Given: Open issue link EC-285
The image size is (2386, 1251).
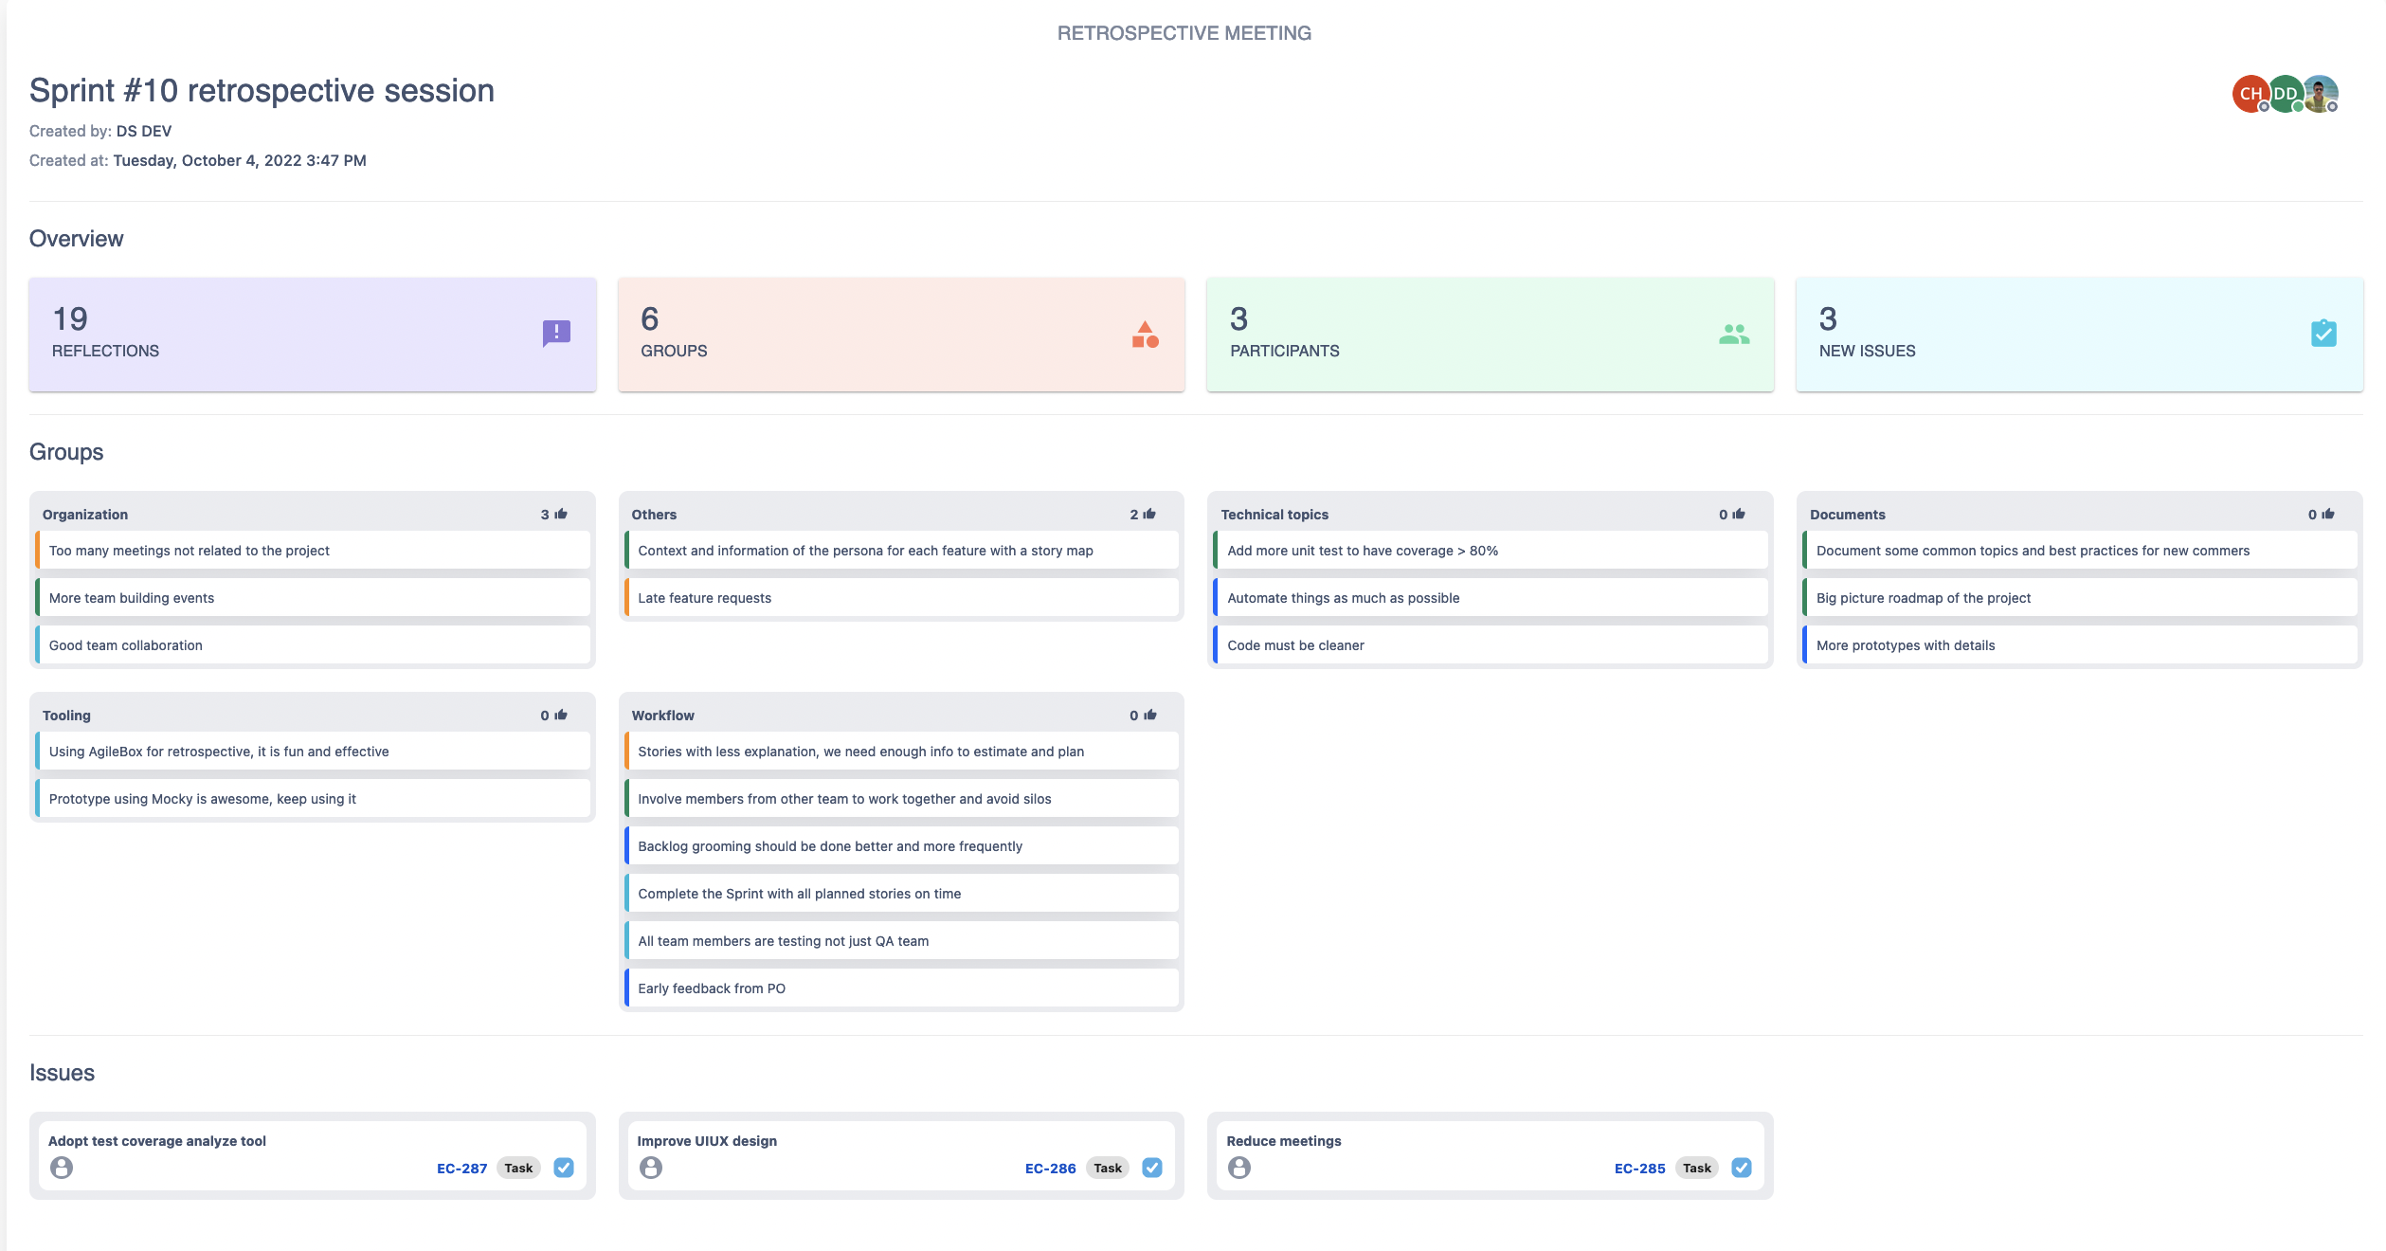Looking at the screenshot, I should click(1640, 1169).
